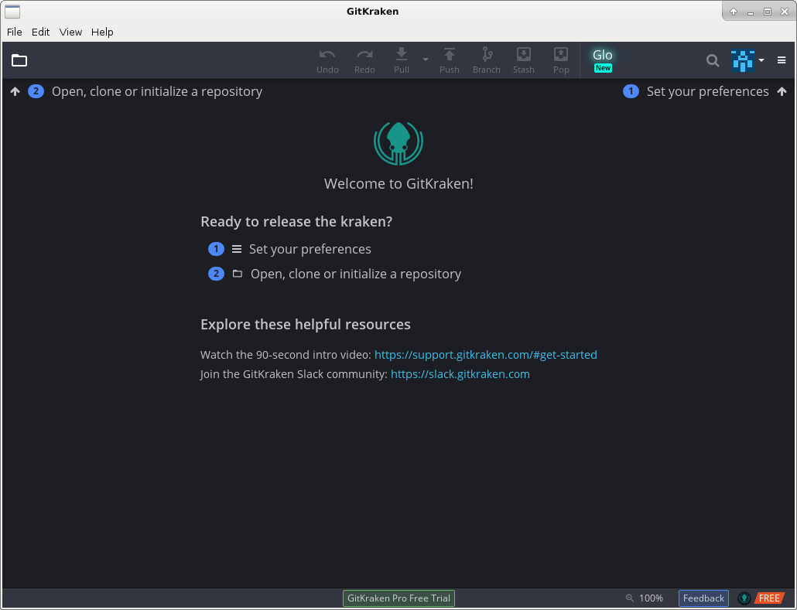Select 'Open, clone or initialize a repository' in list
The width and height of the screenshot is (797, 610).
(356, 274)
